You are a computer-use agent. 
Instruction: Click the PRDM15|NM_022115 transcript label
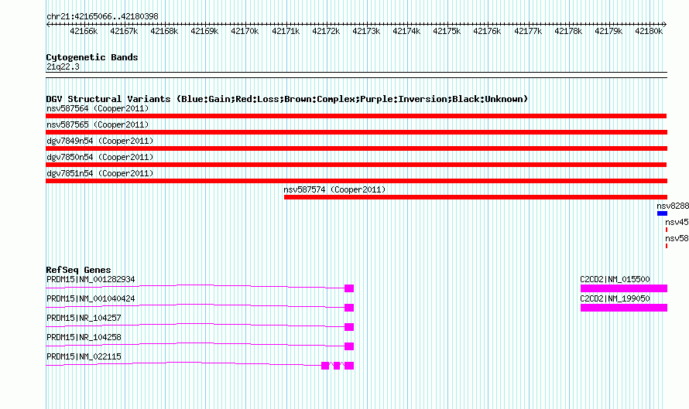84,356
